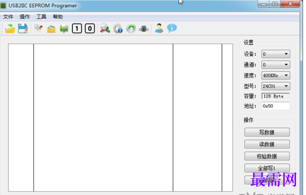Viewport: 306px width, 195px height.
Task: Click the application icon in title bar
Action: pos(3,5)
